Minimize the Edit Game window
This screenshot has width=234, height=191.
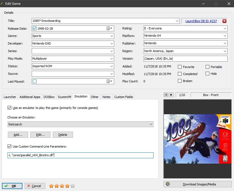point(203,4)
